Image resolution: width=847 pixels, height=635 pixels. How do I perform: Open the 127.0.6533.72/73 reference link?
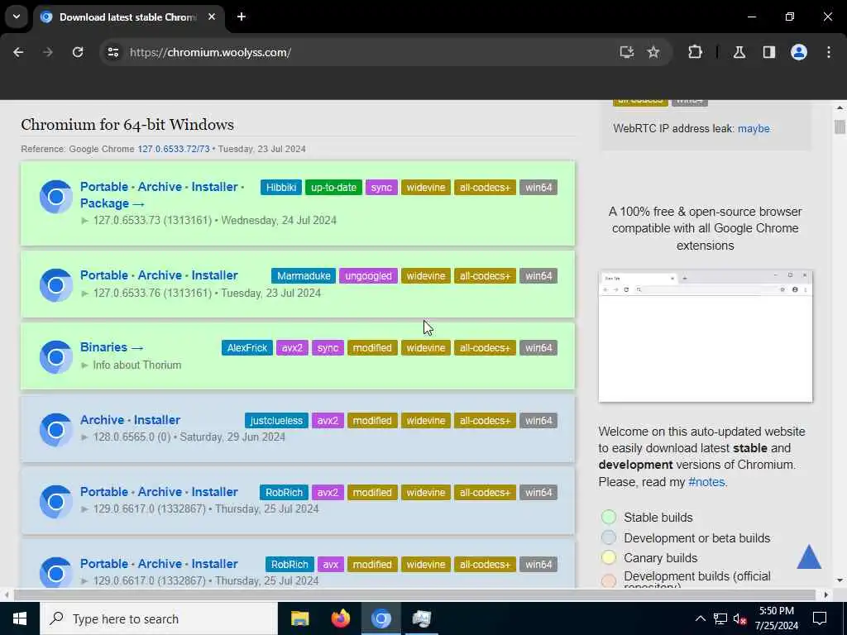174,149
